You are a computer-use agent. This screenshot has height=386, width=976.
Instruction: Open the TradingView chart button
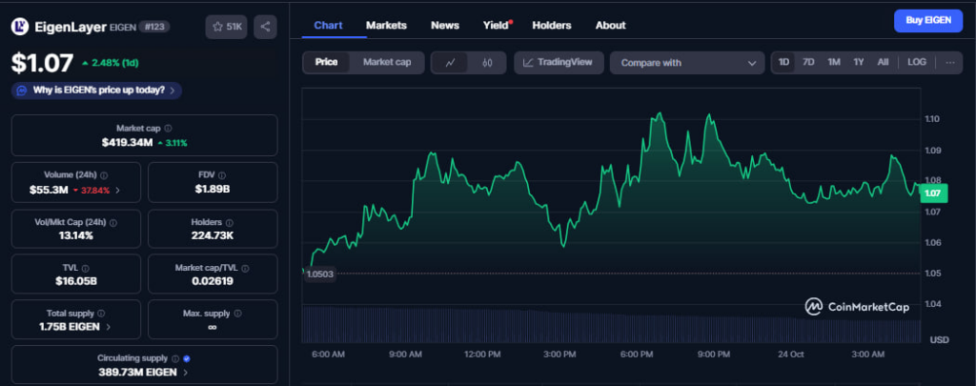pyautogui.click(x=559, y=62)
